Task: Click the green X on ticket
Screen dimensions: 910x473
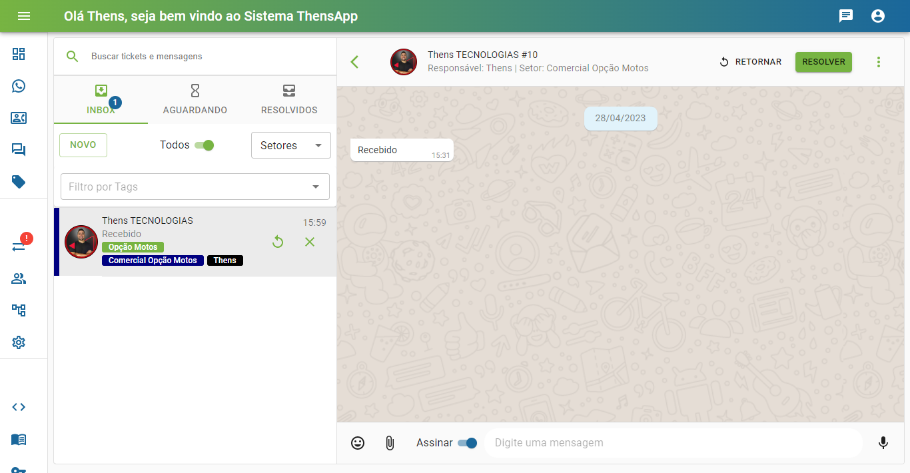Action: point(310,242)
